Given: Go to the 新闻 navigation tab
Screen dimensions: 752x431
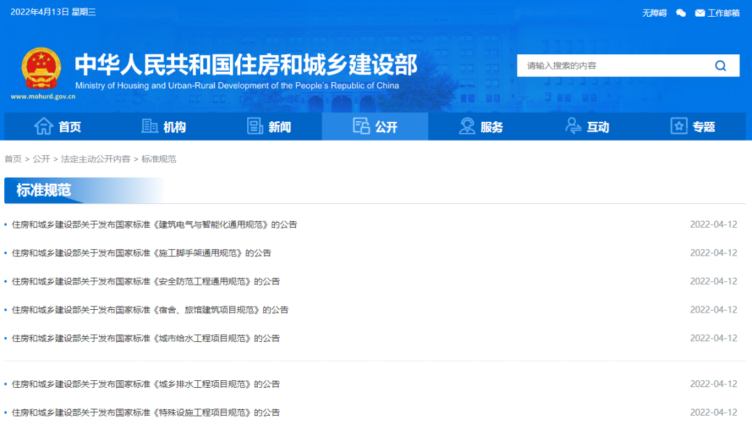Looking at the screenshot, I should pyautogui.click(x=269, y=127).
